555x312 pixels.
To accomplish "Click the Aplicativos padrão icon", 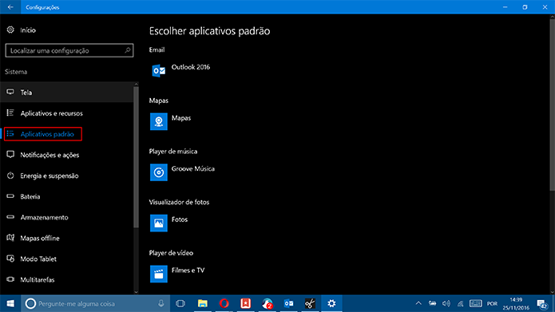I will (10, 134).
